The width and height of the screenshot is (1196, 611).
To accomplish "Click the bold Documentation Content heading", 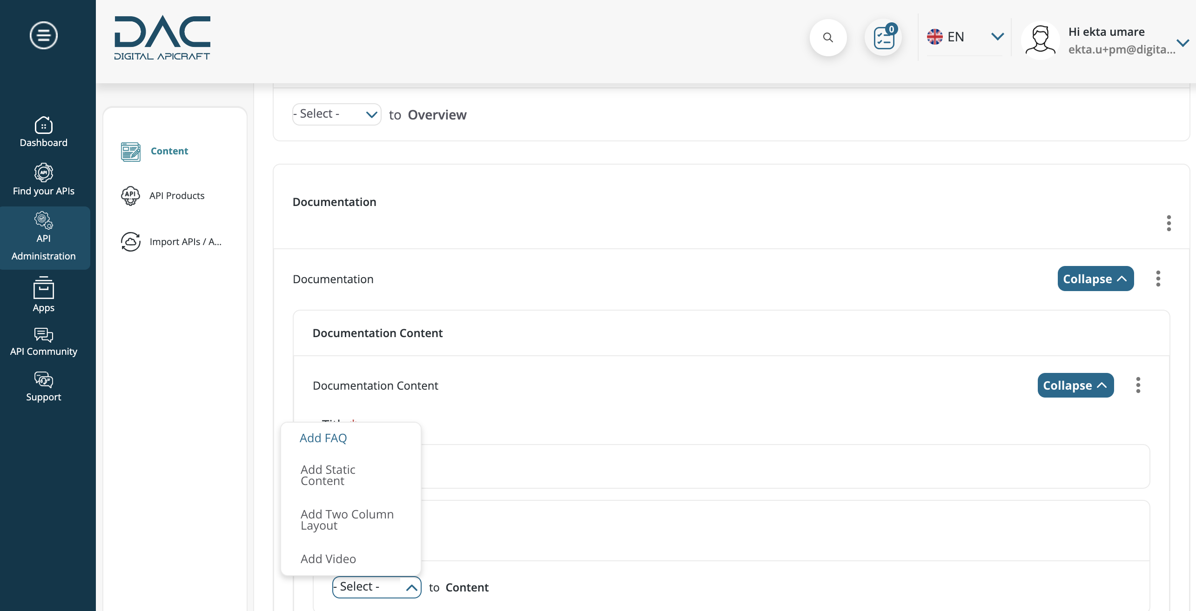I will coord(377,333).
